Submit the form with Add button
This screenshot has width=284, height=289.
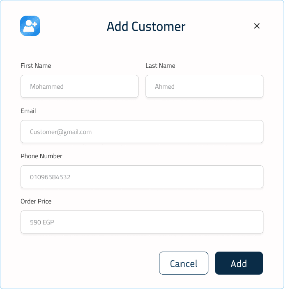point(239,263)
